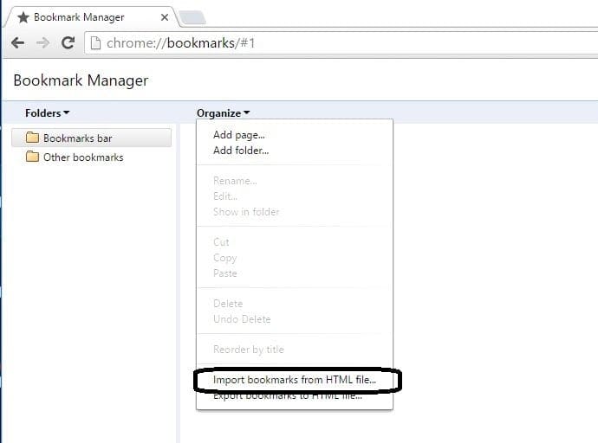Collapse the Organize dropdown menu
598x443 pixels.
coord(223,112)
